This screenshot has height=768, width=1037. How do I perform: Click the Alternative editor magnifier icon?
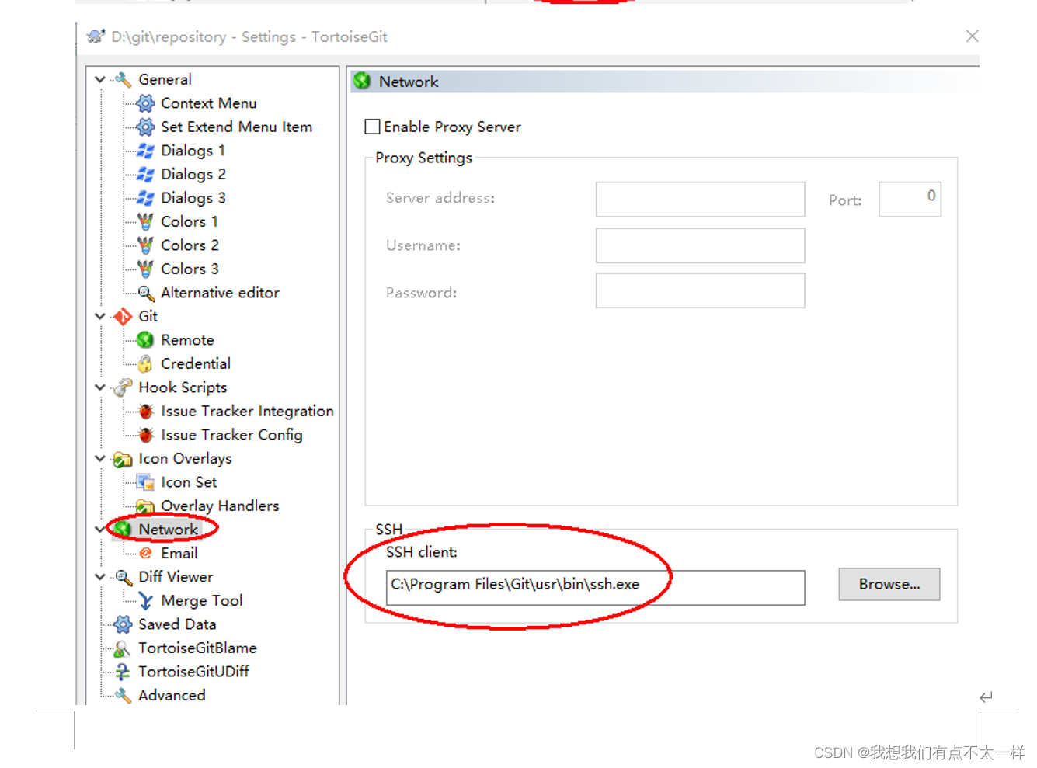(146, 293)
